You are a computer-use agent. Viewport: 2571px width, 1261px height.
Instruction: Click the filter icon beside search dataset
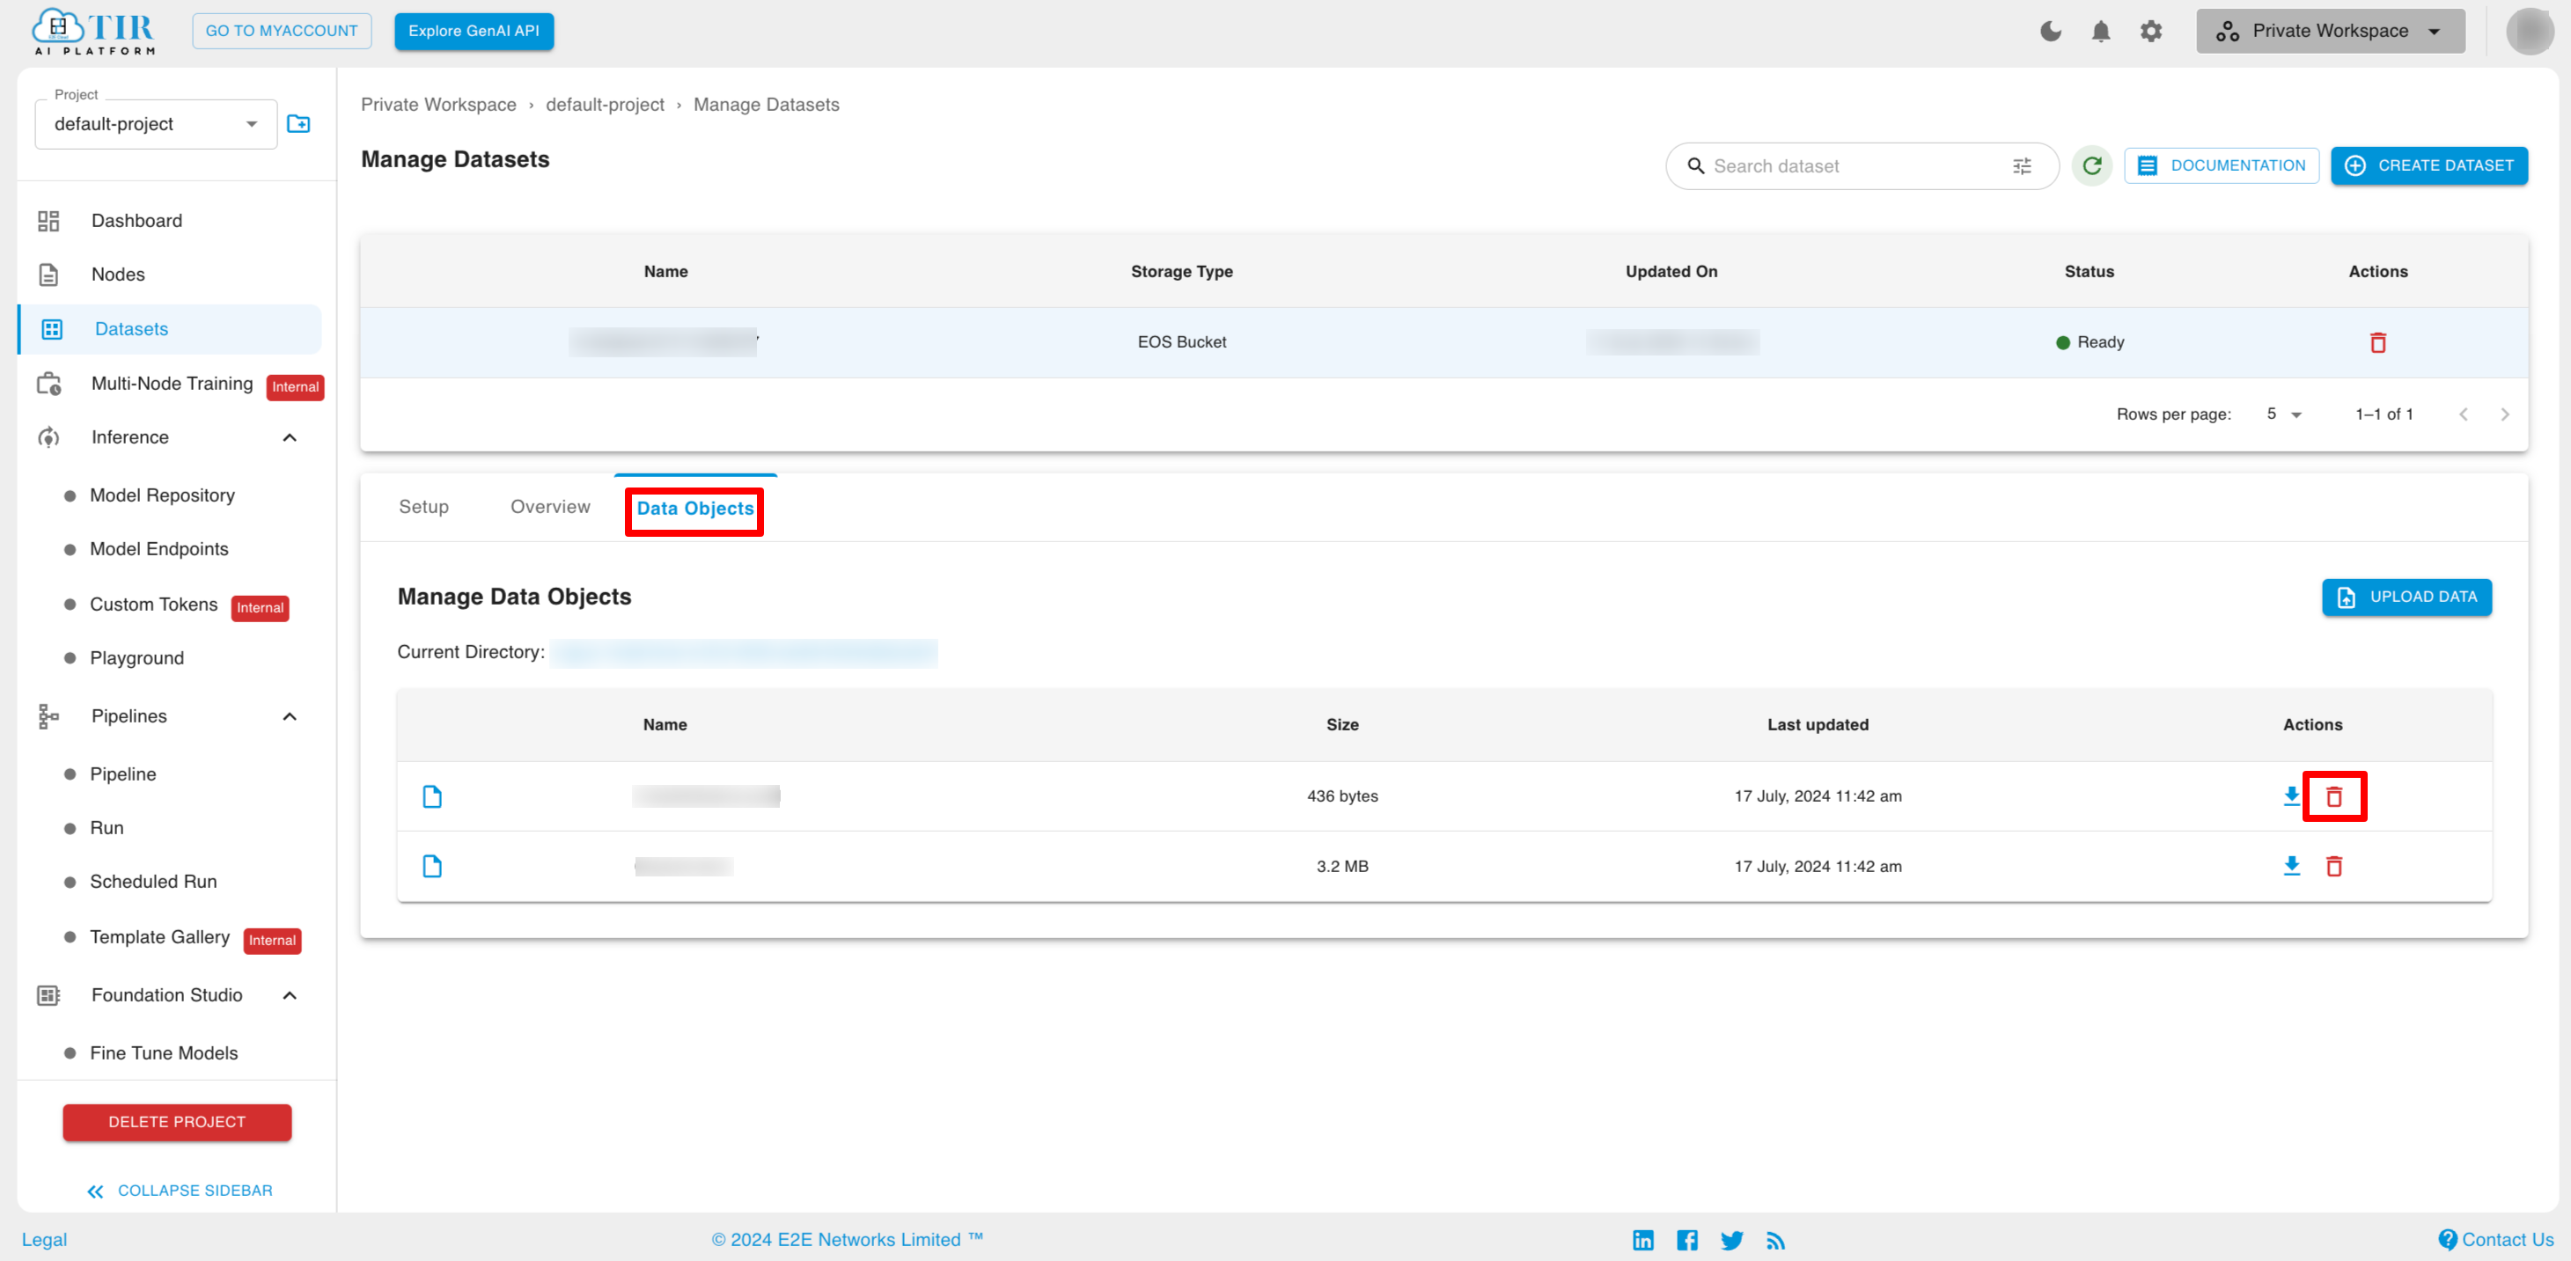(x=2024, y=165)
